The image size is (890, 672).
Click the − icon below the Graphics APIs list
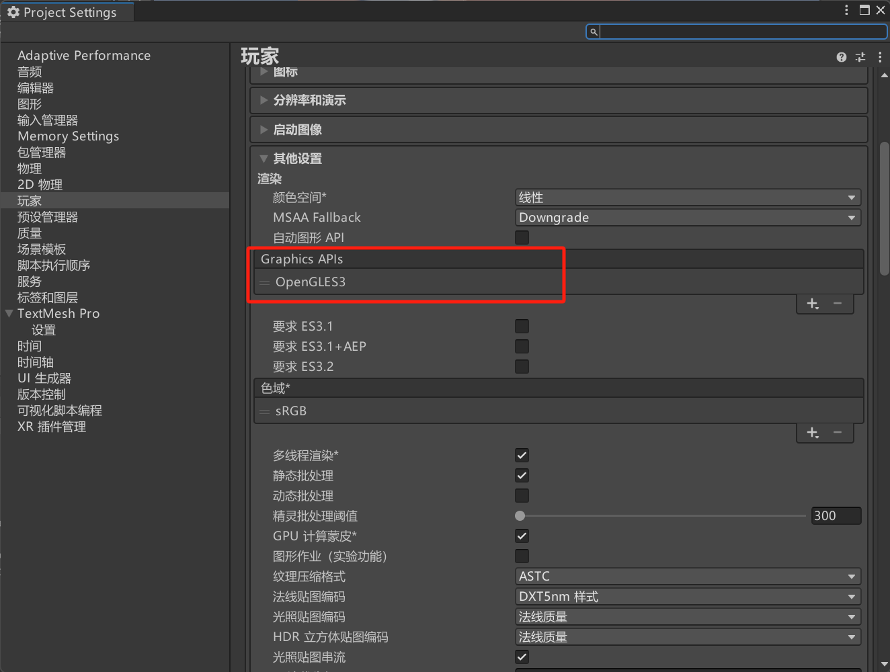tap(837, 304)
